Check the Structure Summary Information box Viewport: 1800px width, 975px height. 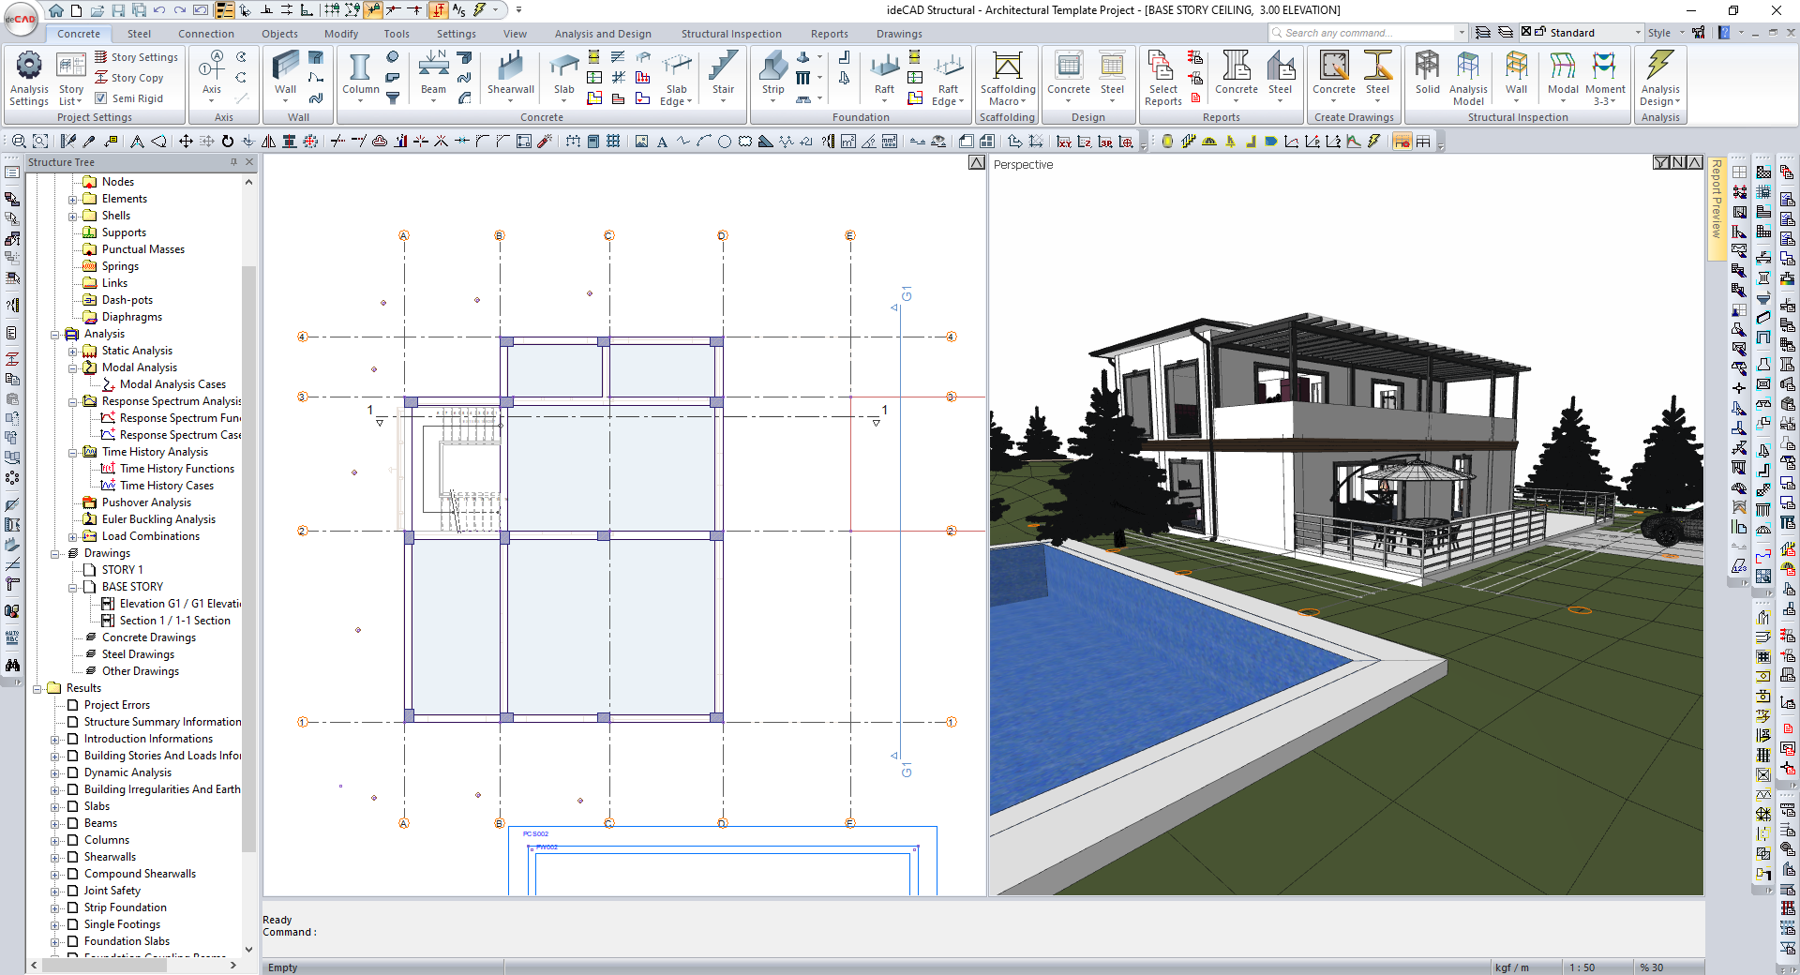tap(72, 722)
